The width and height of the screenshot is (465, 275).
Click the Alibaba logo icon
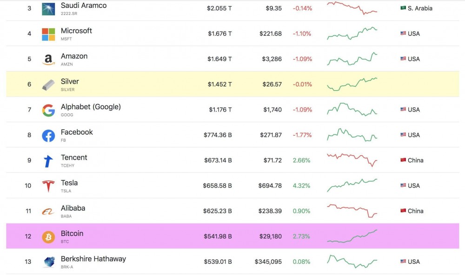[x=48, y=211]
